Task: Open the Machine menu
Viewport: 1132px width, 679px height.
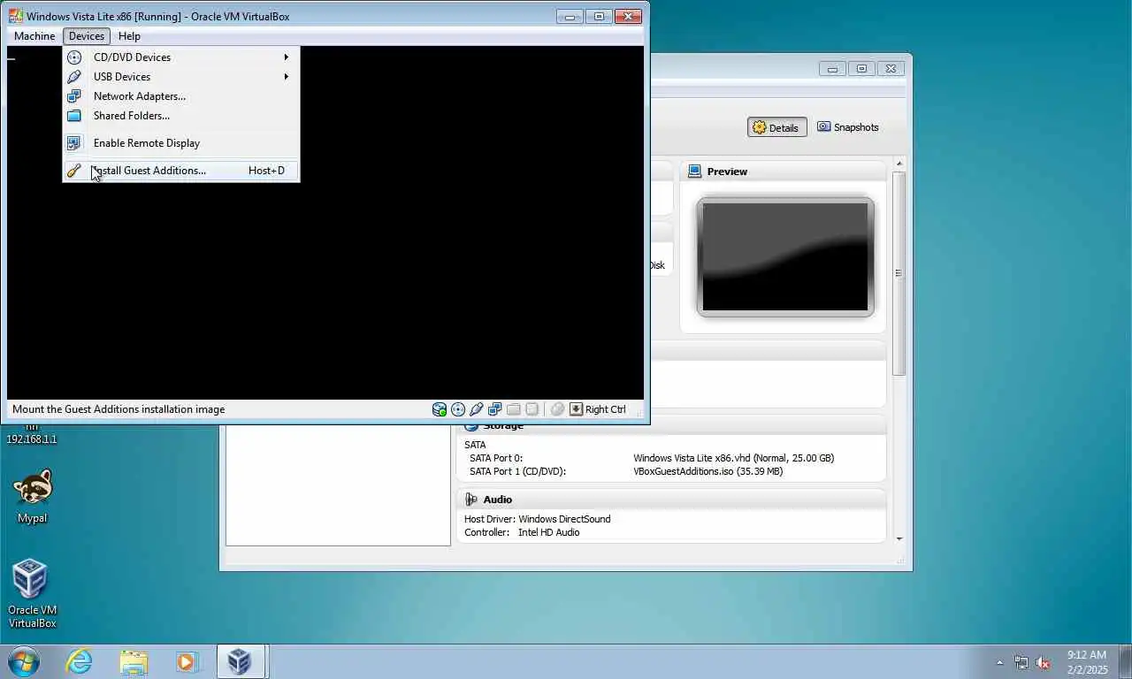Action: click(34, 36)
